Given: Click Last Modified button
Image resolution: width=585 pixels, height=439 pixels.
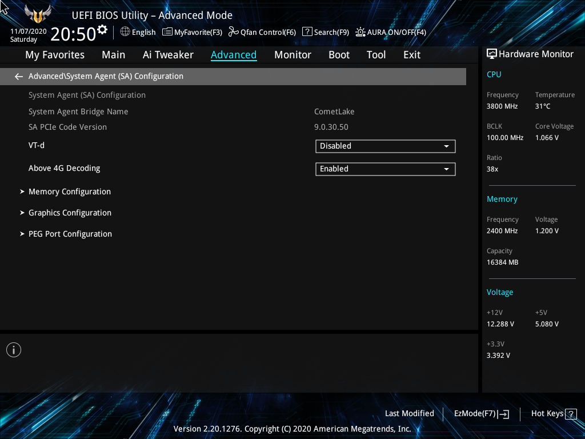Looking at the screenshot, I should [409, 414].
